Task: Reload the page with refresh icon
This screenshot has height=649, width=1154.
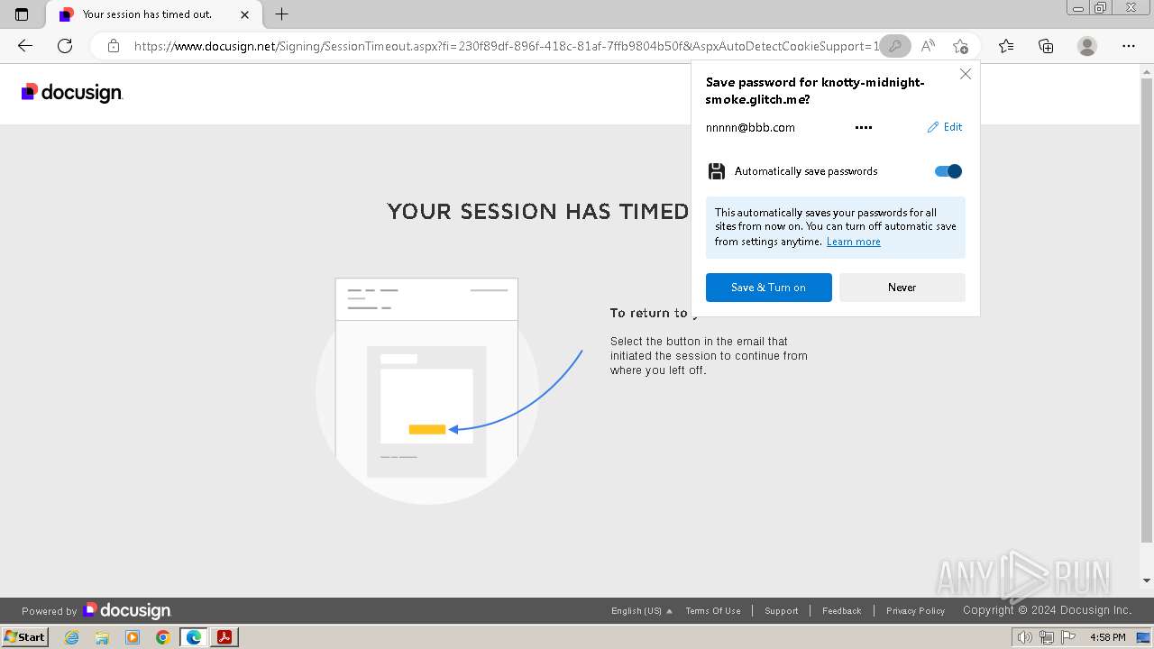Action: coord(65,46)
